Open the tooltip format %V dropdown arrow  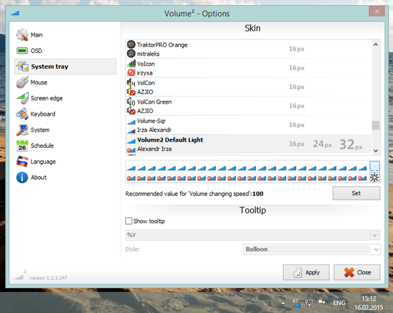pyautogui.click(x=375, y=235)
